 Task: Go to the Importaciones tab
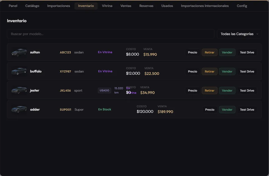59,6
